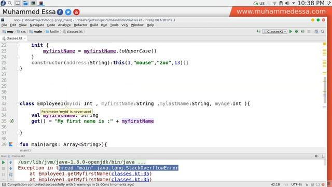
Task: Open the VCS menu
Action: 125,25
